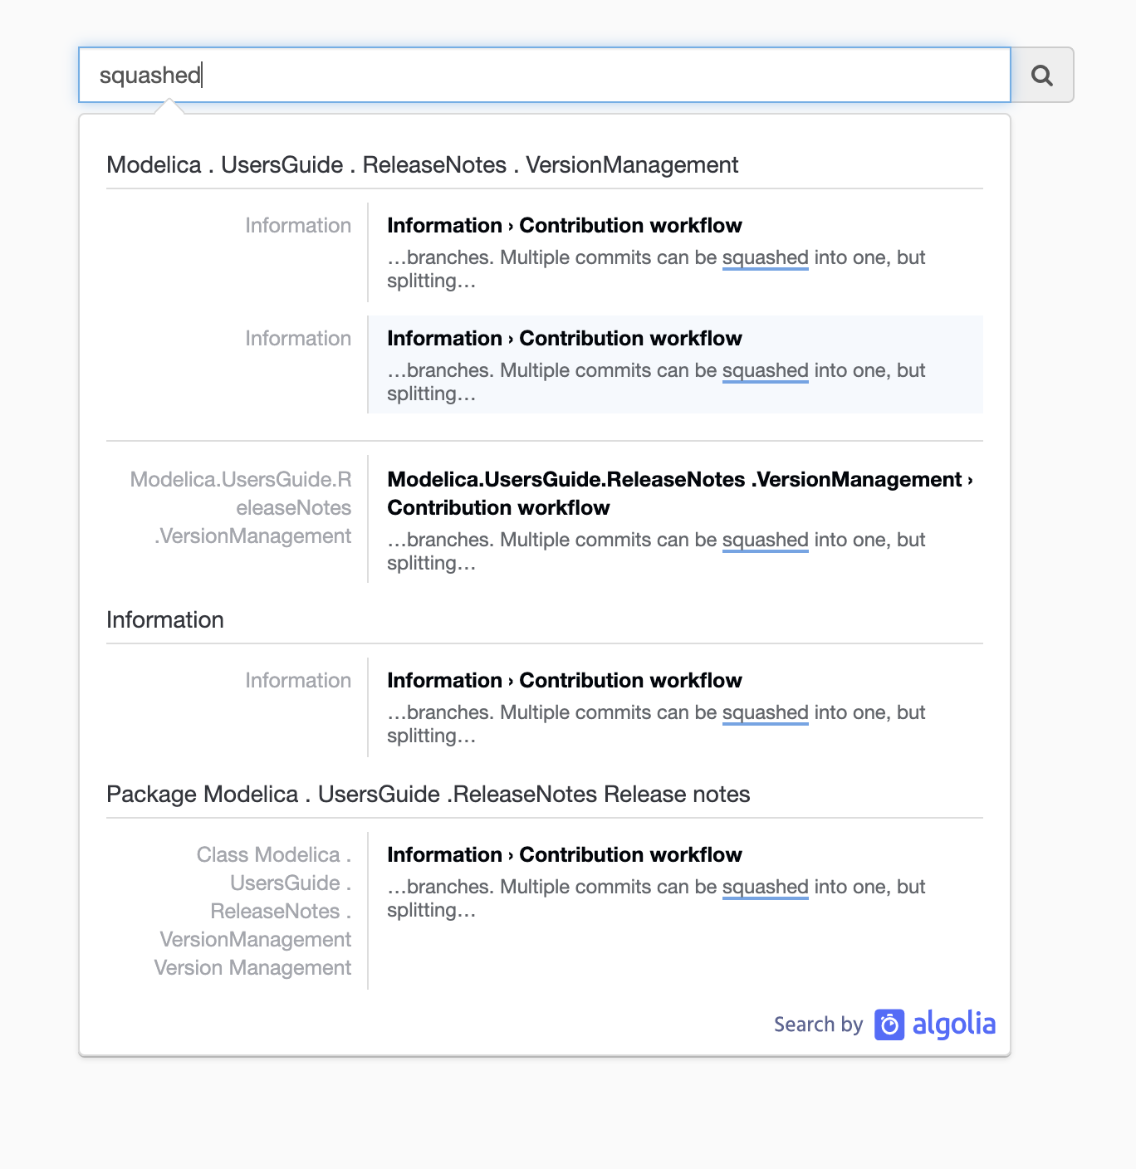Click the underlined 'squashed' word in top snippet
Image resolution: width=1136 pixels, height=1169 pixels.
click(765, 257)
